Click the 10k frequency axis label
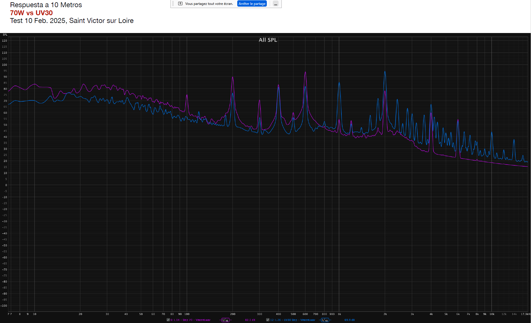Viewport: 531px width, 323px height. (492, 314)
